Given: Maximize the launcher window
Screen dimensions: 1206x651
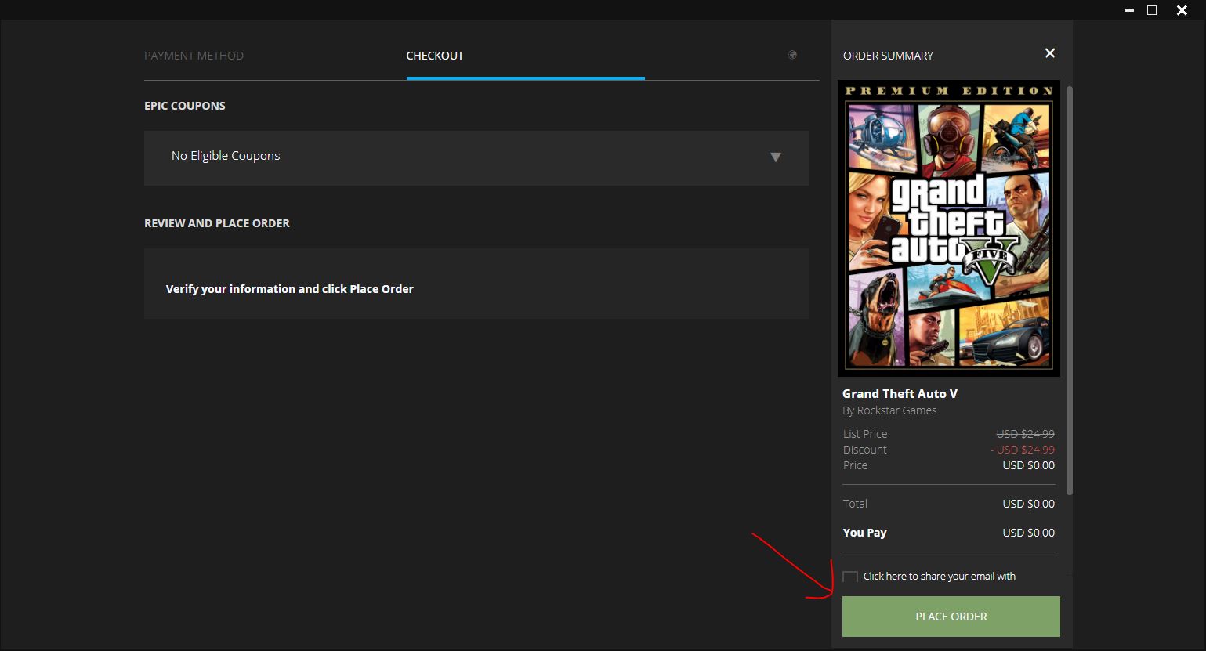Looking at the screenshot, I should pyautogui.click(x=1152, y=10).
